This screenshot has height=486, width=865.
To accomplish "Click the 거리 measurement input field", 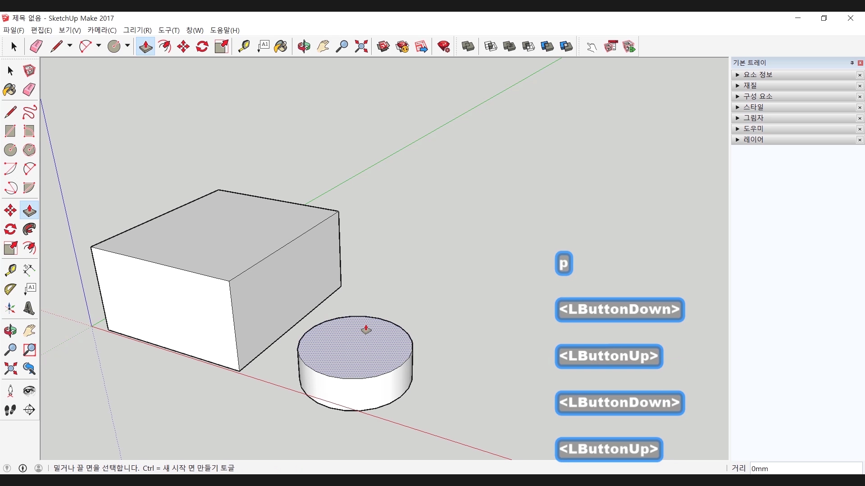I will pos(806,468).
